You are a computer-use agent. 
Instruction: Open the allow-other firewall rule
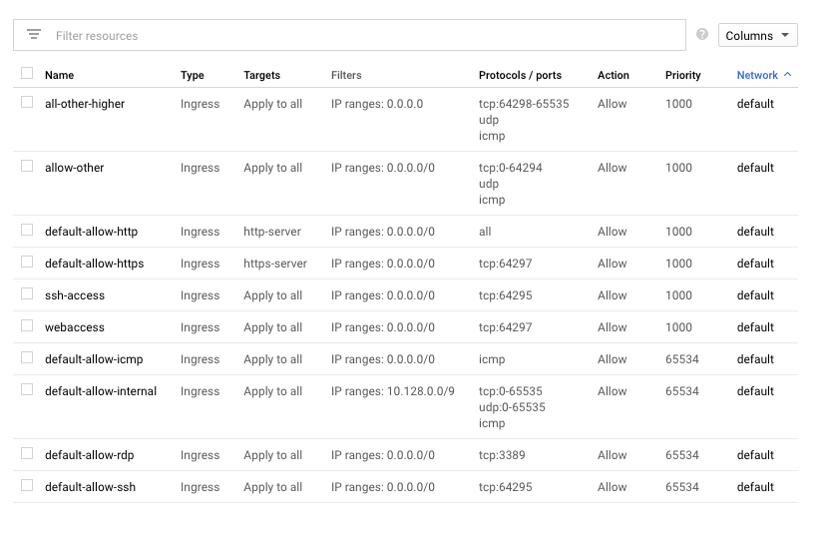74,168
